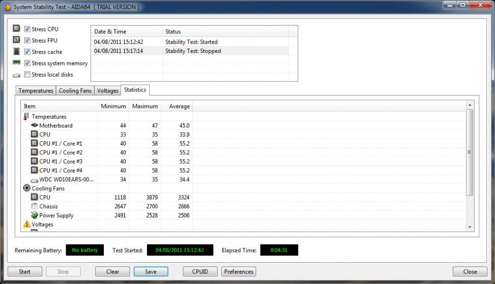Select the Statistics tab

(x=135, y=90)
